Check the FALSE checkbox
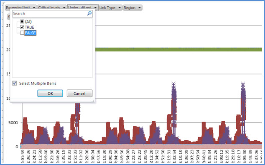Screen dimensions: 265x165 pos(22,33)
